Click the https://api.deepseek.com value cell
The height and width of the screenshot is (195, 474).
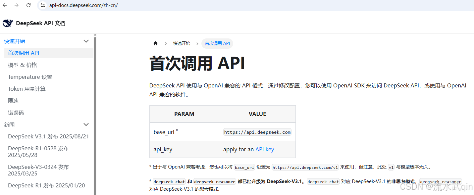257,132
